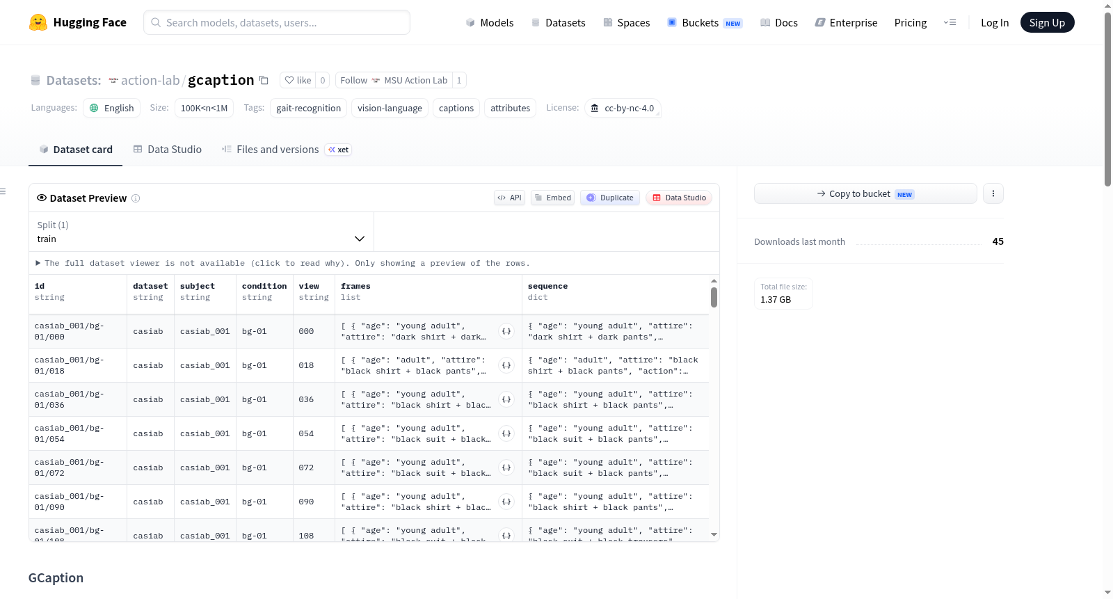
Task: Focus the search models and datasets field
Action: coord(277,22)
